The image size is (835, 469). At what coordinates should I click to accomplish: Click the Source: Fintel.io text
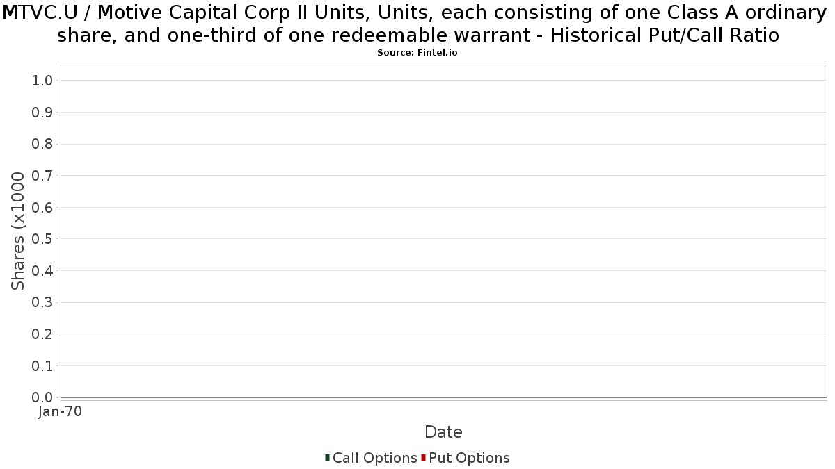click(x=417, y=53)
